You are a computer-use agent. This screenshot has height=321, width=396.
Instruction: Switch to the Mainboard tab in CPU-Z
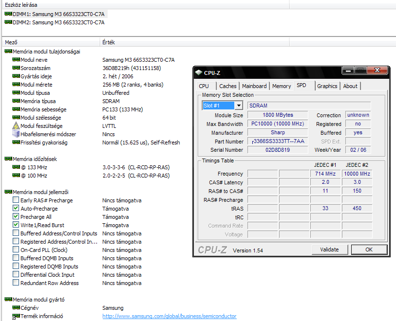pos(254,86)
